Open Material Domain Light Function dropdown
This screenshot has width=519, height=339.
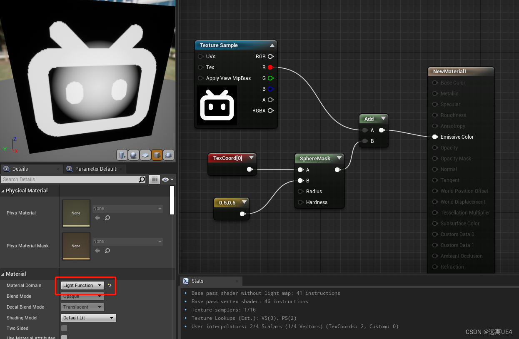tap(82, 285)
